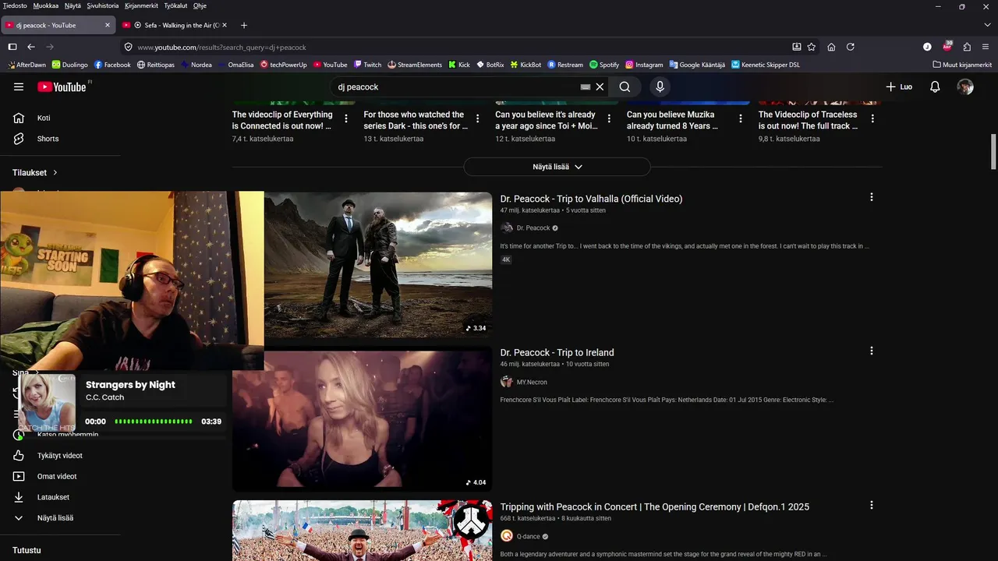The height and width of the screenshot is (561, 998).
Task: Click the YouTube logo
Action: pos(62,87)
